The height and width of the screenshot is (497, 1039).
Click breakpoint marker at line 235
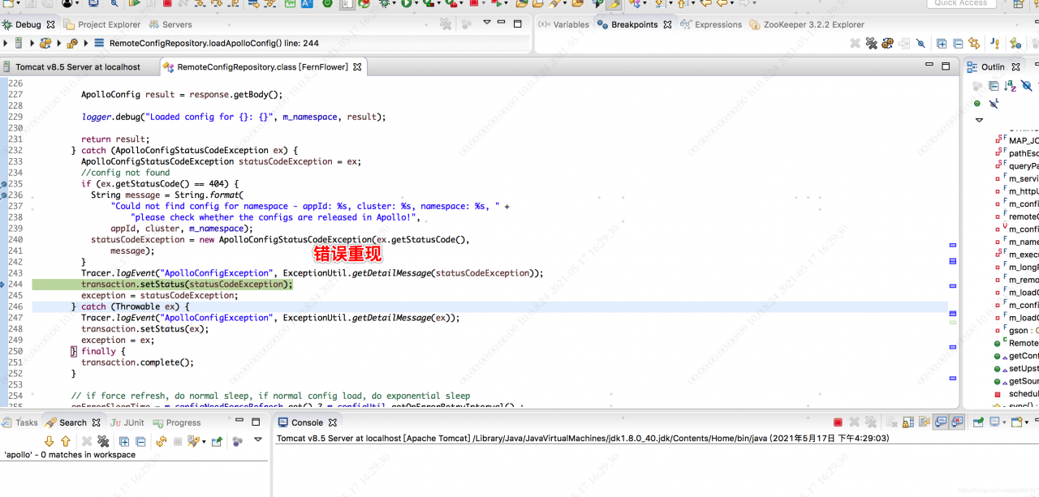[3, 184]
